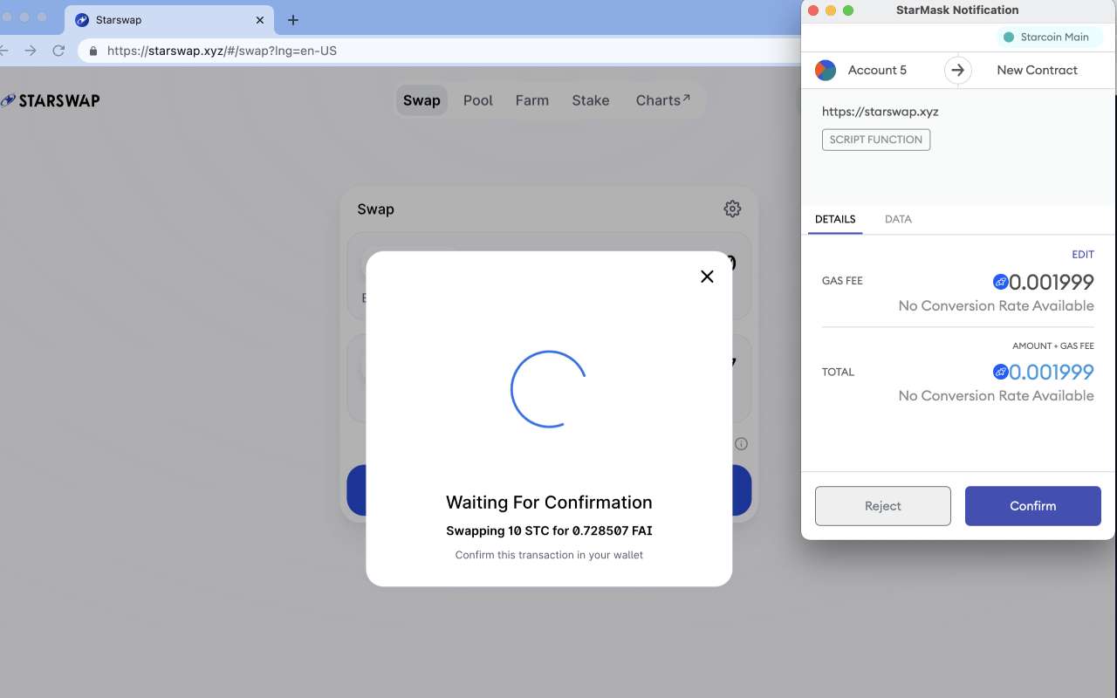Click the info icon on the swap panel

[741, 444]
